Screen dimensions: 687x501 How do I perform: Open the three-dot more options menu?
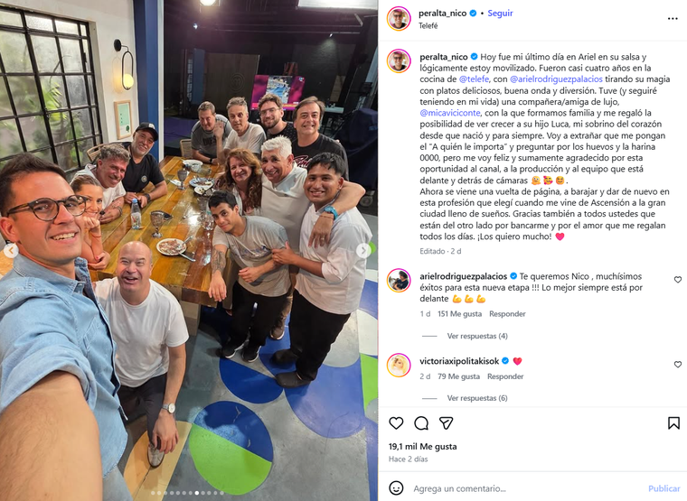point(673,18)
